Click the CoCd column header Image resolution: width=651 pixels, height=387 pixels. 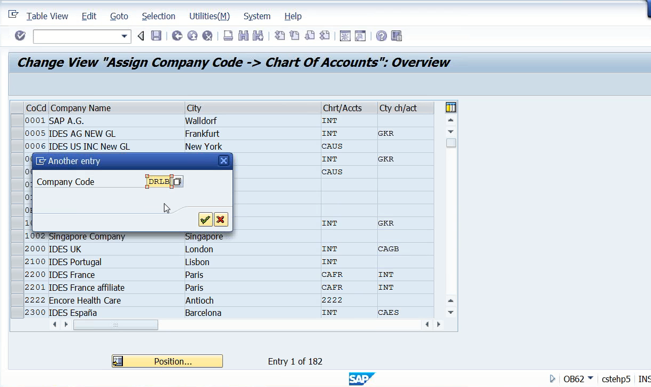(36, 108)
